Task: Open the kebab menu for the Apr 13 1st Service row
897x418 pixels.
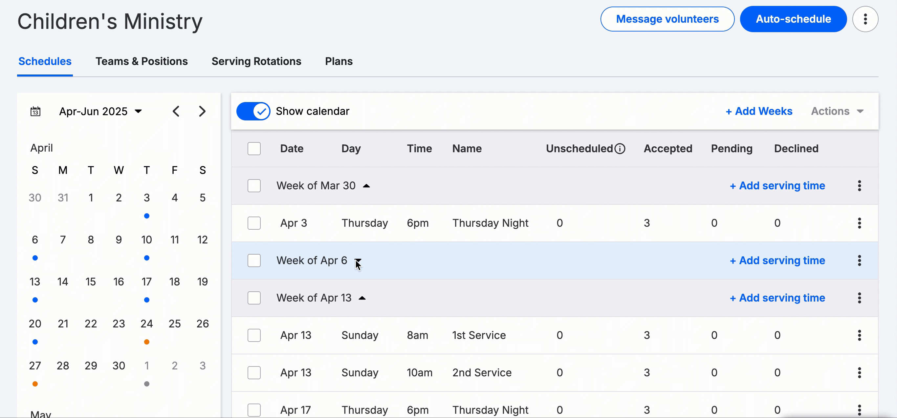Action: point(859,335)
